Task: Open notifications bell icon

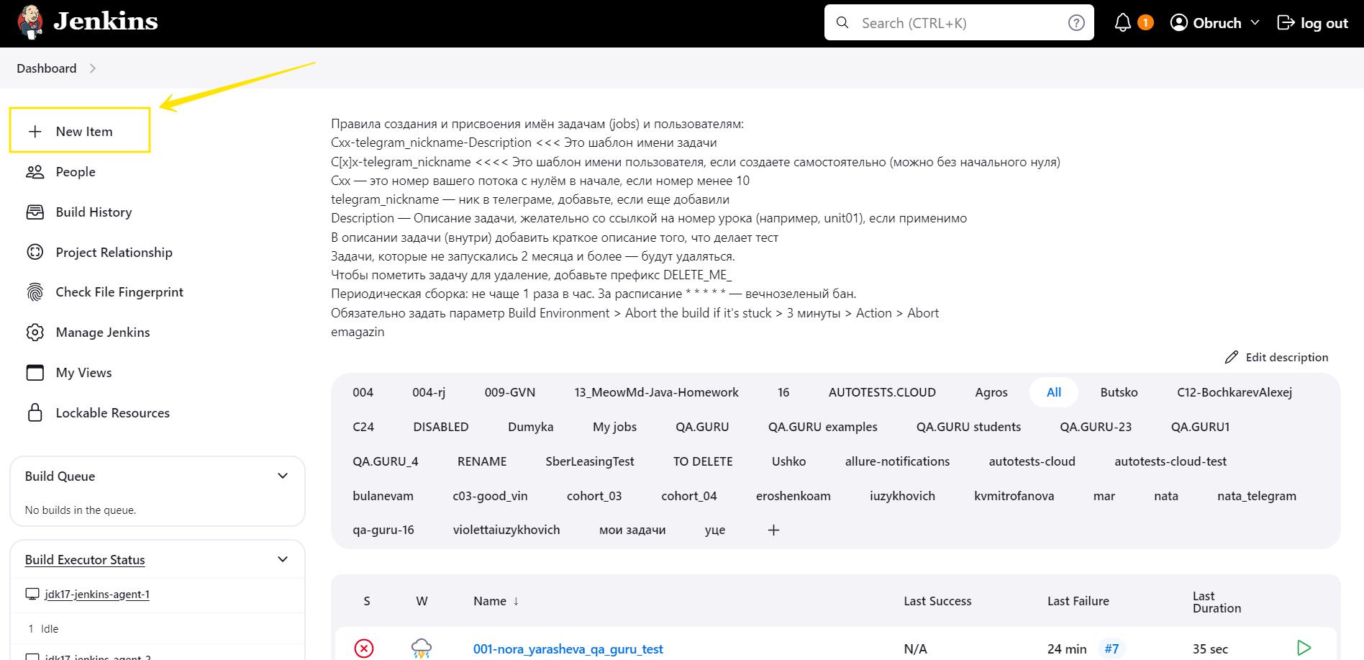Action: pos(1122,23)
